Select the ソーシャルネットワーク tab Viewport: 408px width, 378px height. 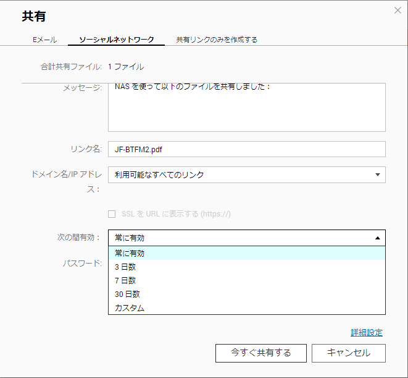pyautogui.click(x=116, y=40)
